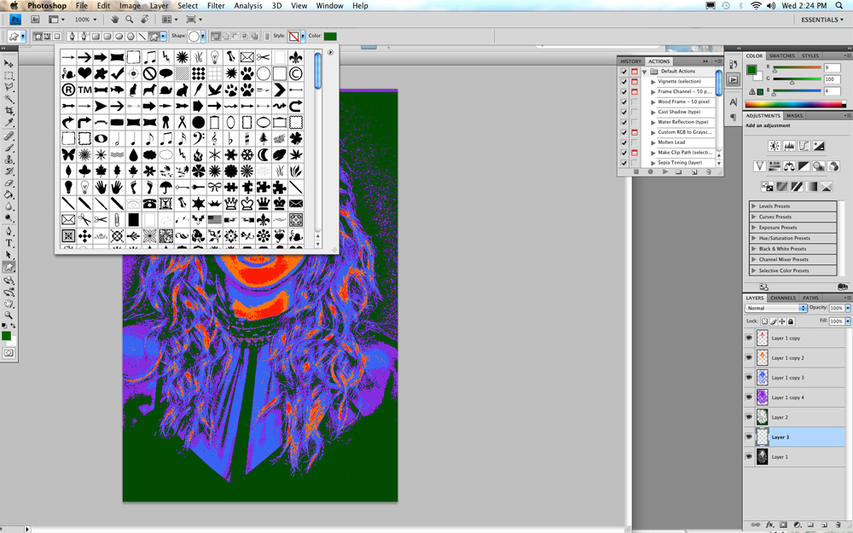The height and width of the screenshot is (533, 853).
Task: Collapse the Default Actions folder
Action: 645,72
